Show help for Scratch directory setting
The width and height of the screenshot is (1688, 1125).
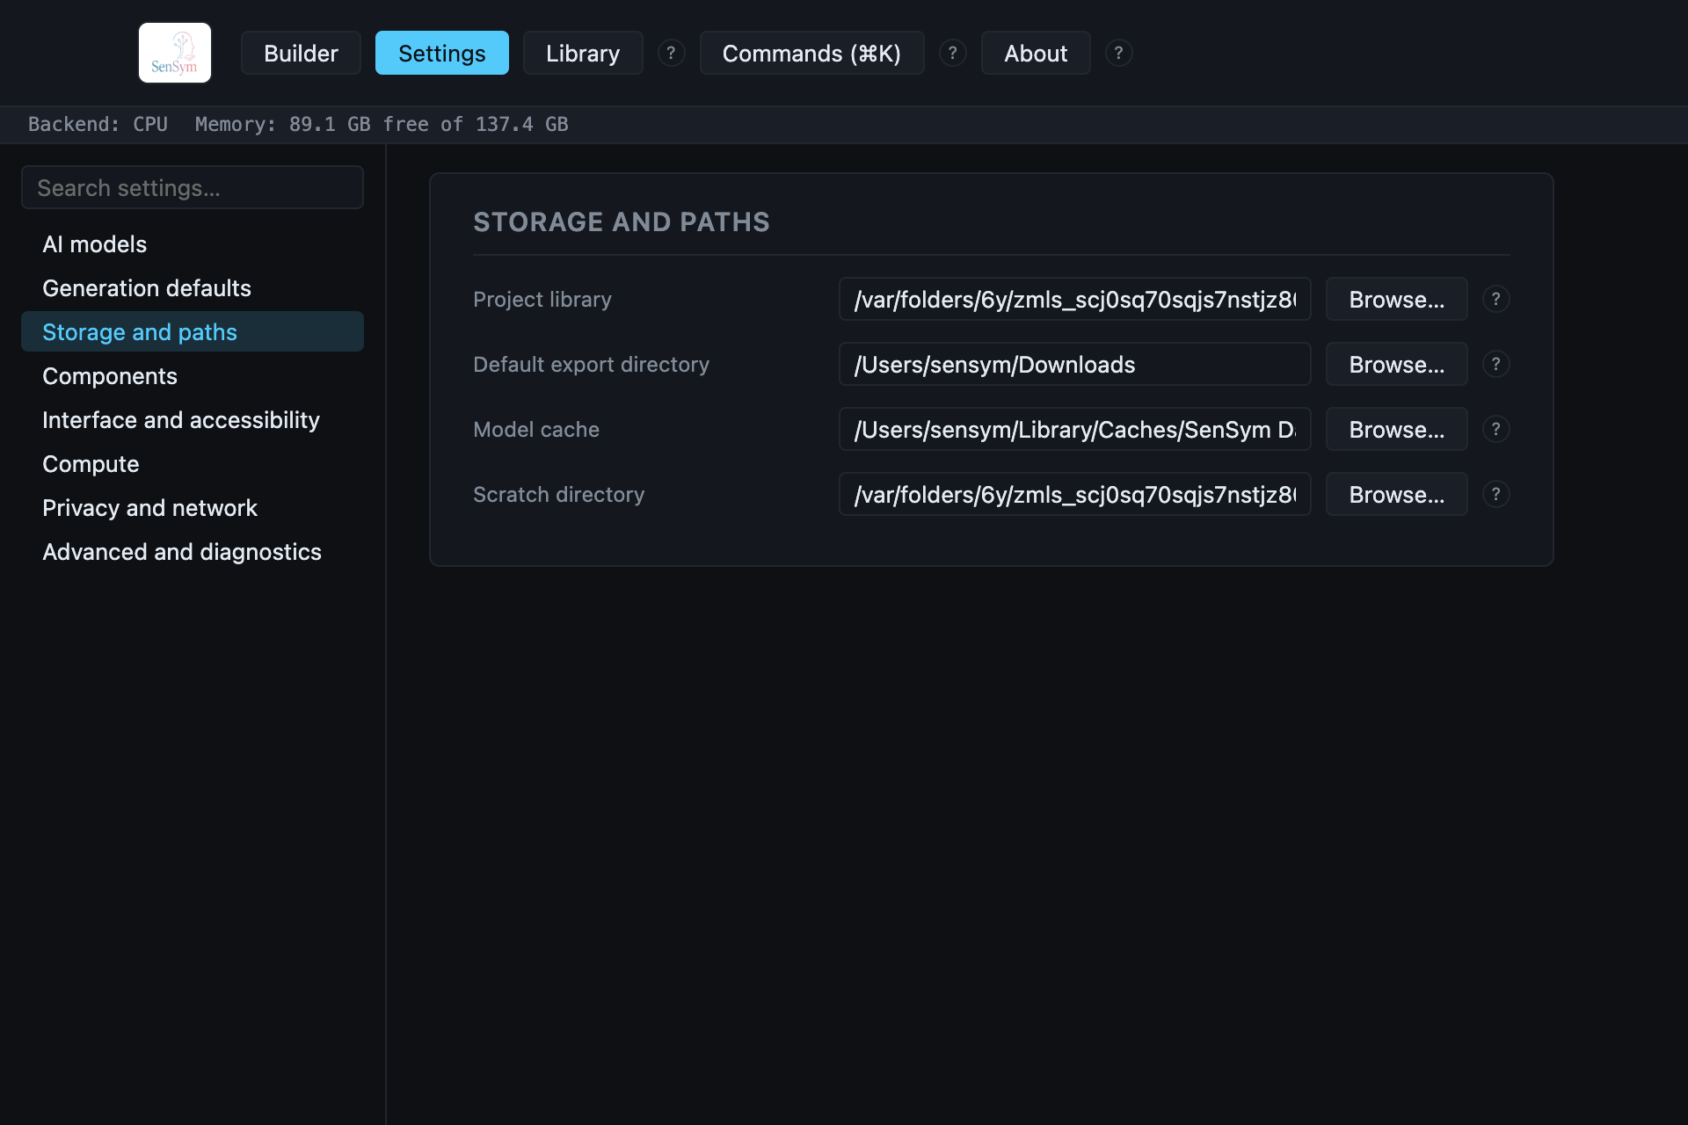coord(1495,494)
